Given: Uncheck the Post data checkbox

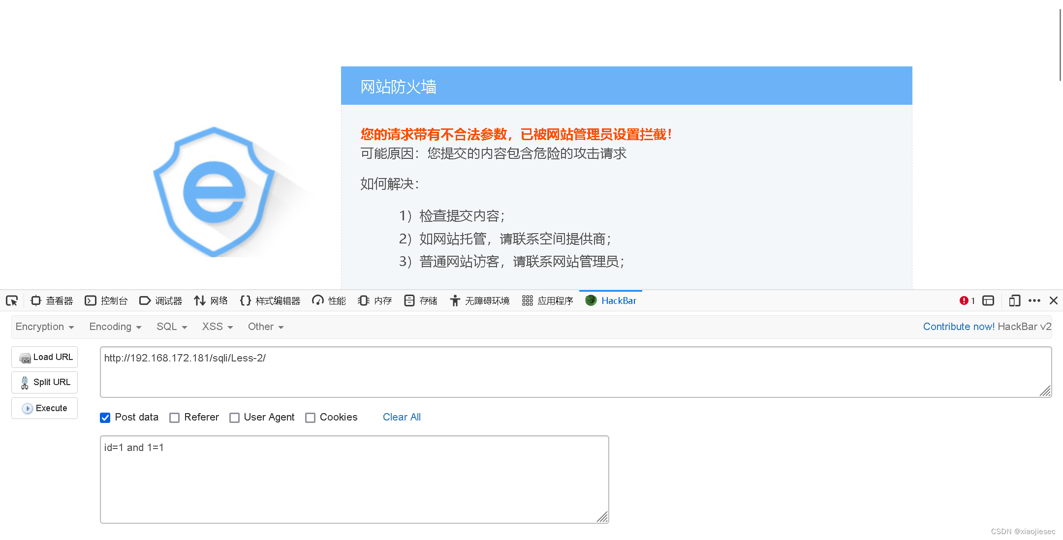Looking at the screenshot, I should (105, 418).
